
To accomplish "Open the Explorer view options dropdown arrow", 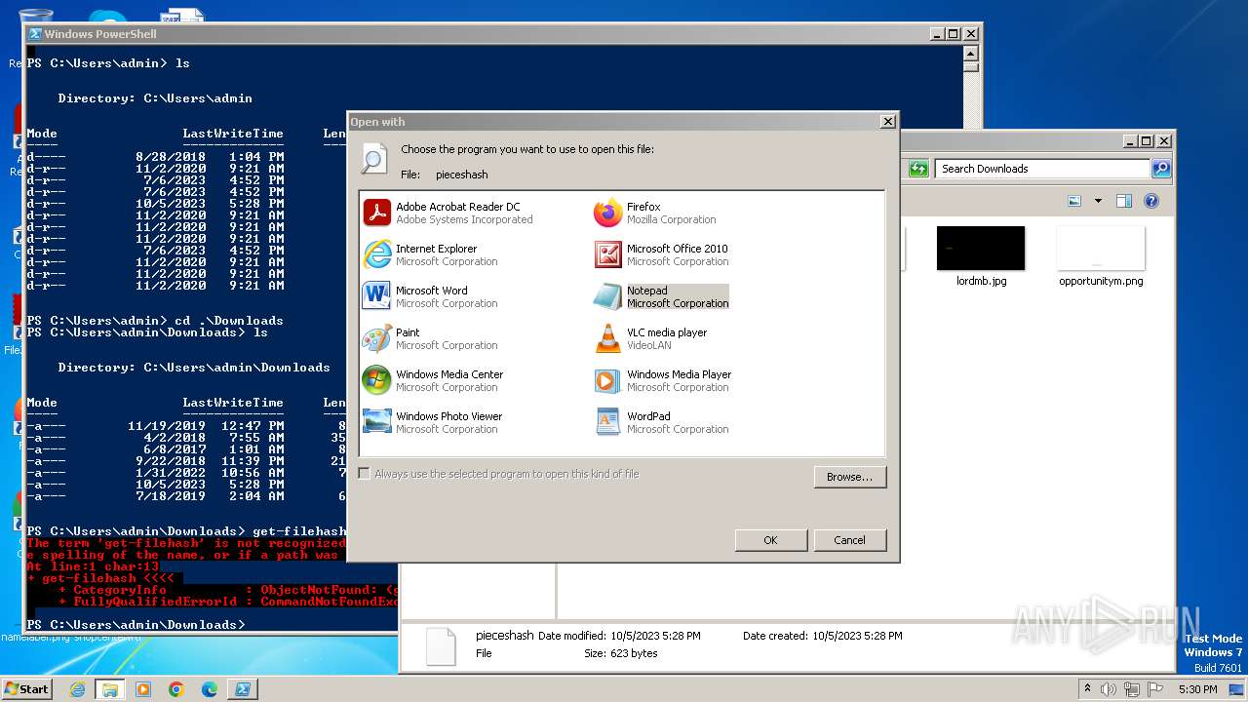I will [x=1098, y=201].
